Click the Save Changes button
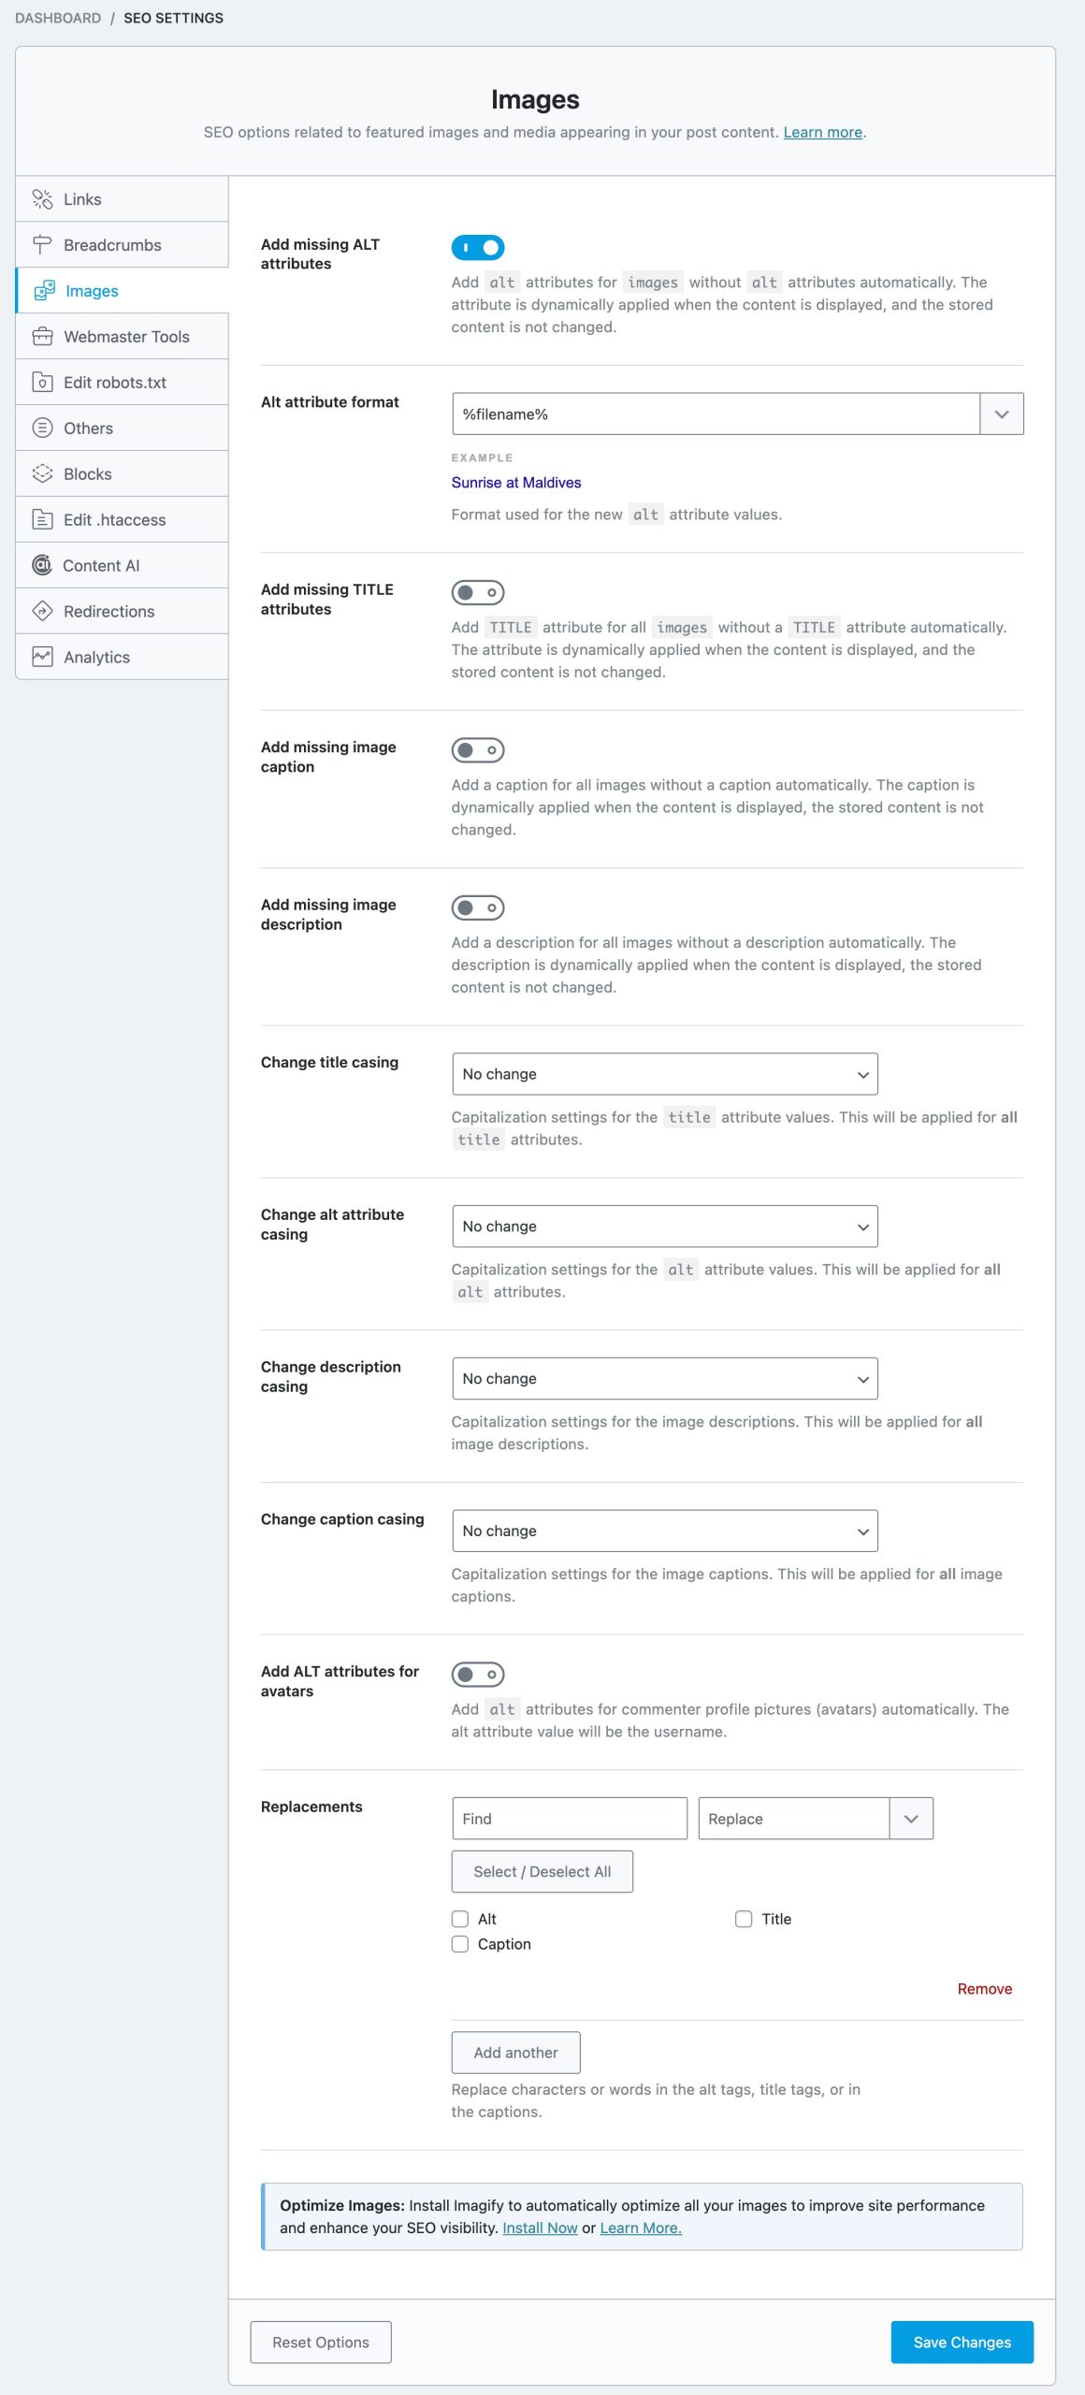Image resolution: width=1085 pixels, height=2395 pixels. click(x=962, y=2342)
